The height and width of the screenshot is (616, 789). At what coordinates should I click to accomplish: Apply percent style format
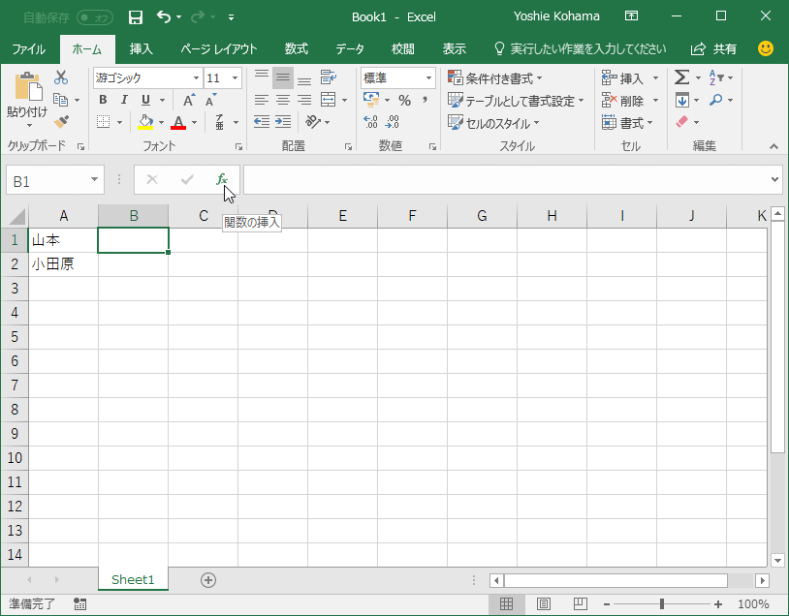(404, 100)
